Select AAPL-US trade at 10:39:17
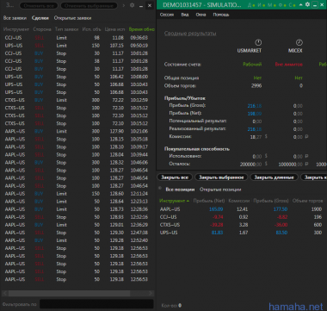This screenshot has width=327, height=311. tap(77, 146)
